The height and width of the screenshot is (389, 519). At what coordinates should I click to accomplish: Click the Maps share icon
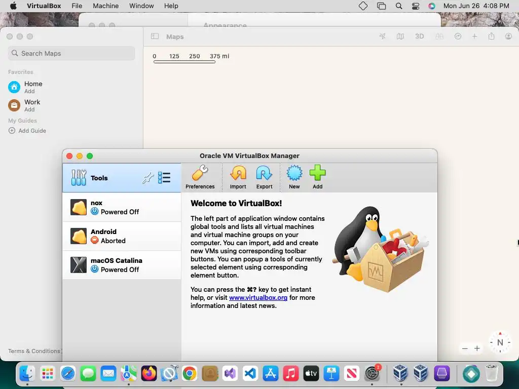(491, 36)
